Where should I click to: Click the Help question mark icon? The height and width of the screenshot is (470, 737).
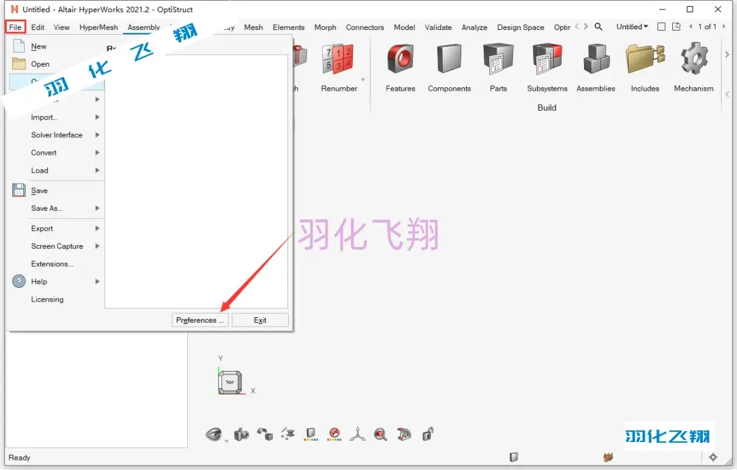pyautogui.click(x=19, y=282)
